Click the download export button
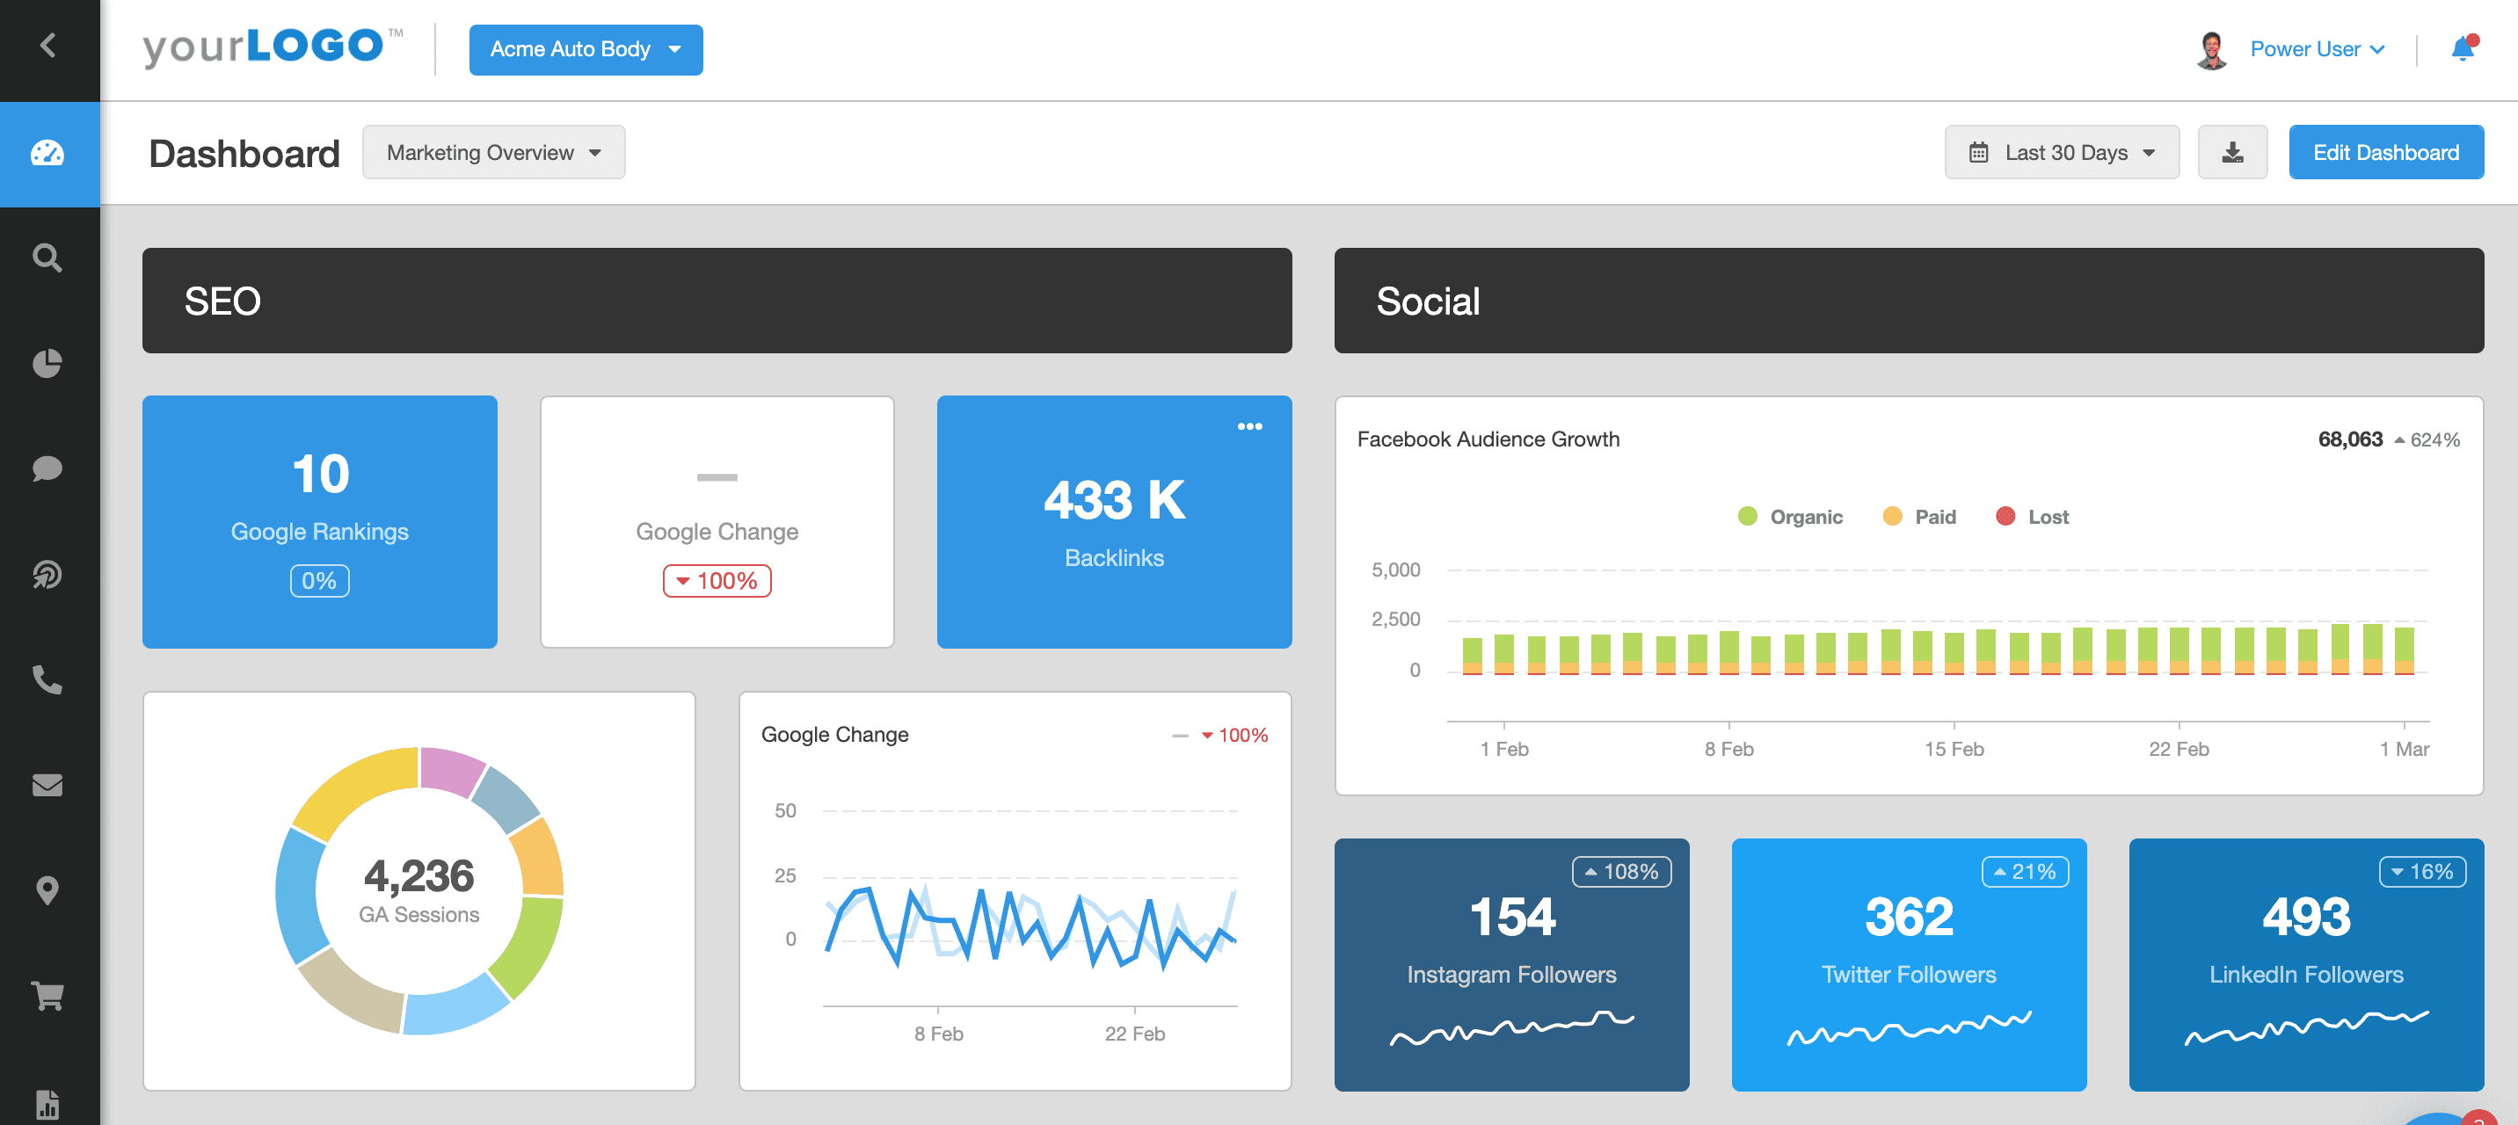Screen dimensions: 2518x1125 [2231, 152]
